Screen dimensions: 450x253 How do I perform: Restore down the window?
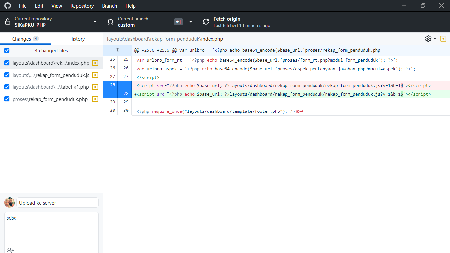coord(423,6)
